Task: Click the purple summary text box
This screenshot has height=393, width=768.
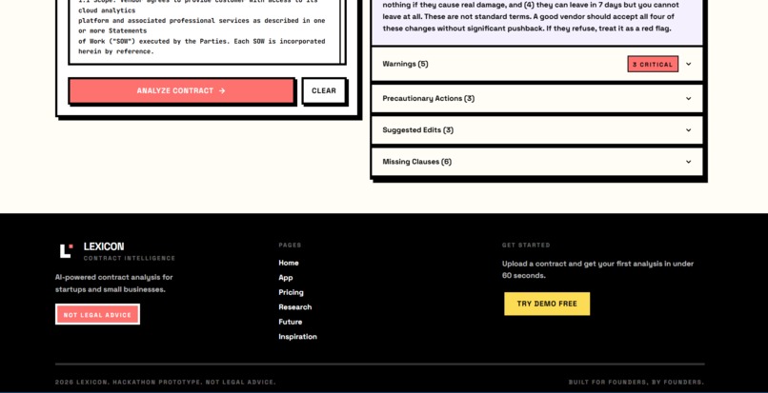Action: 536,22
